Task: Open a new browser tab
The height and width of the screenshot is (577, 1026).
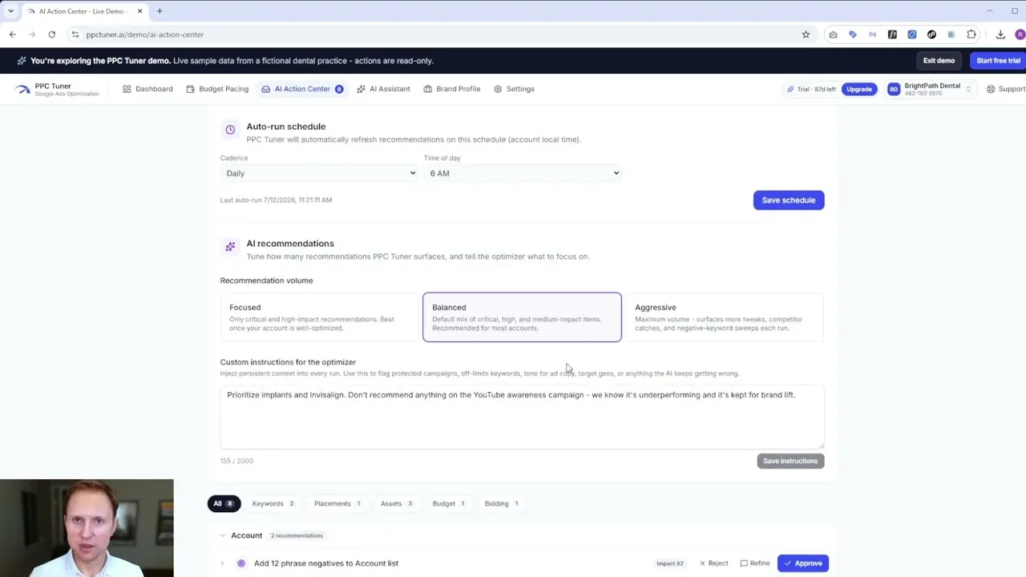Action: click(x=160, y=11)
